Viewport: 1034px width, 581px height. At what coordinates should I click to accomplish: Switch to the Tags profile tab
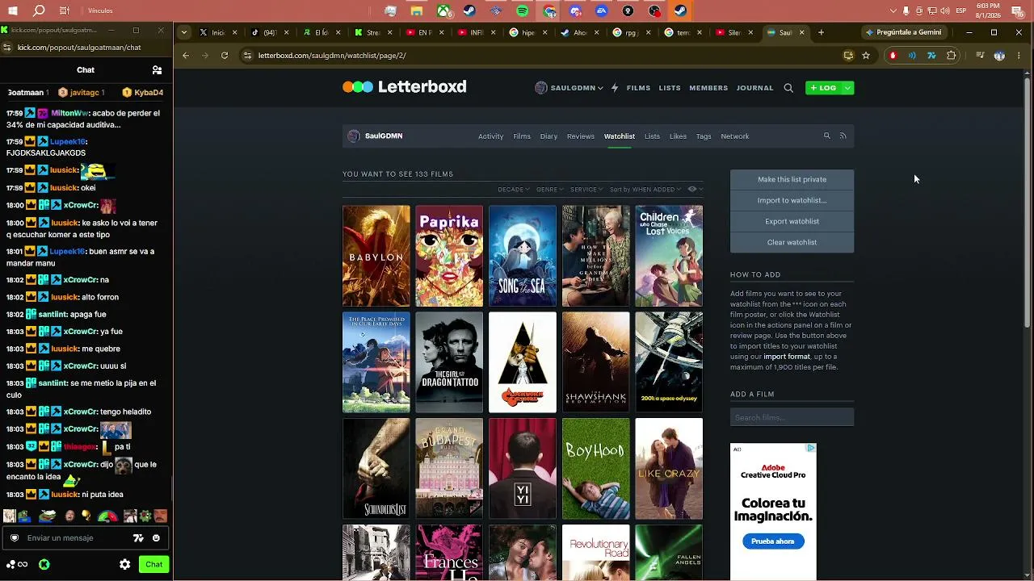tap(704, 136)
